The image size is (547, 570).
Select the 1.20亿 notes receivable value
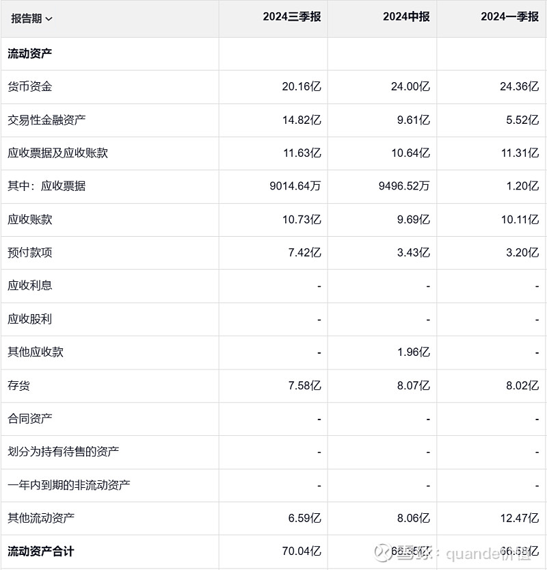[x=522, y=186]
